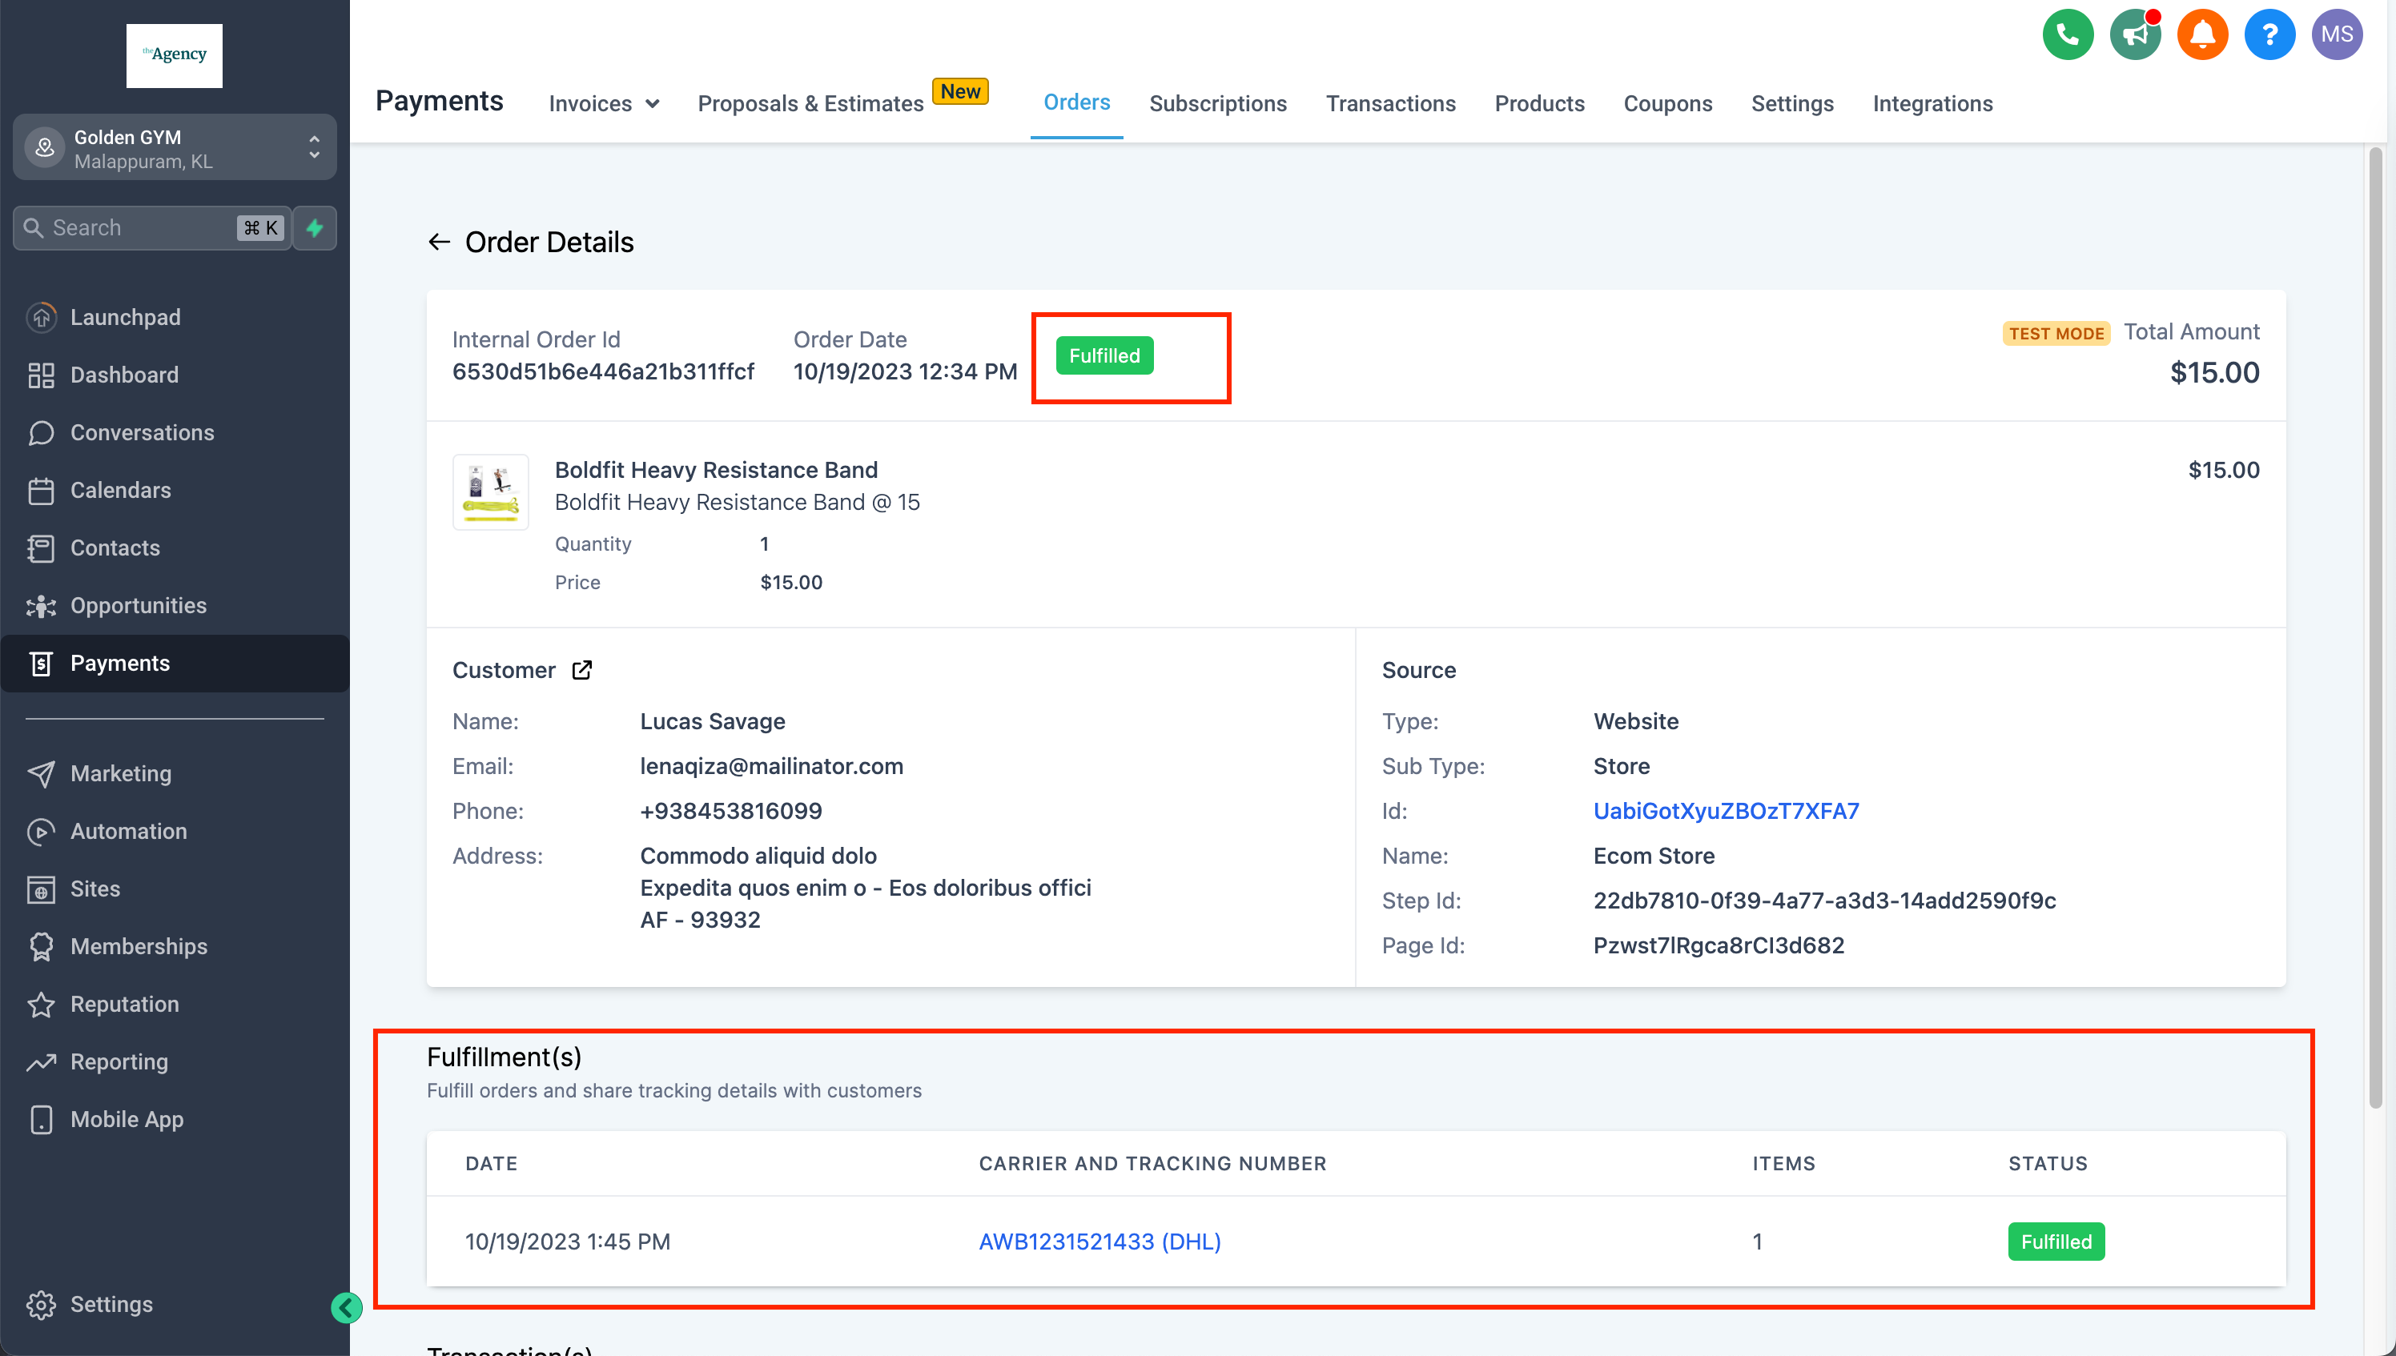Switch to the Transactions tab
This screenshot has width=2396, height=1356.
1391,103
